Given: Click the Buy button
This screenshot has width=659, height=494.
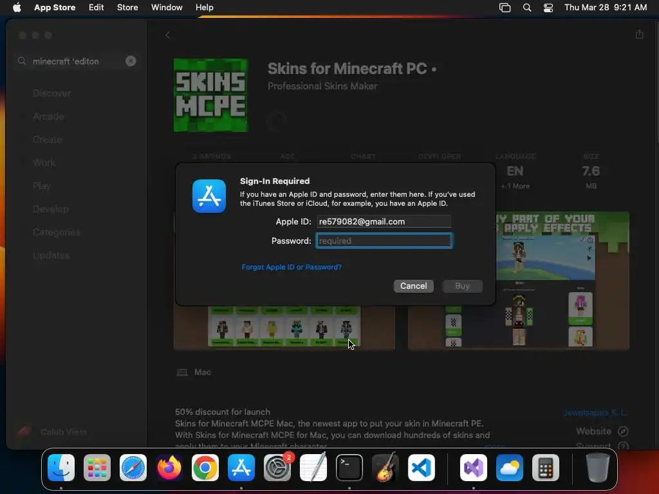Looking at the screenshot, I should point(462,286).
